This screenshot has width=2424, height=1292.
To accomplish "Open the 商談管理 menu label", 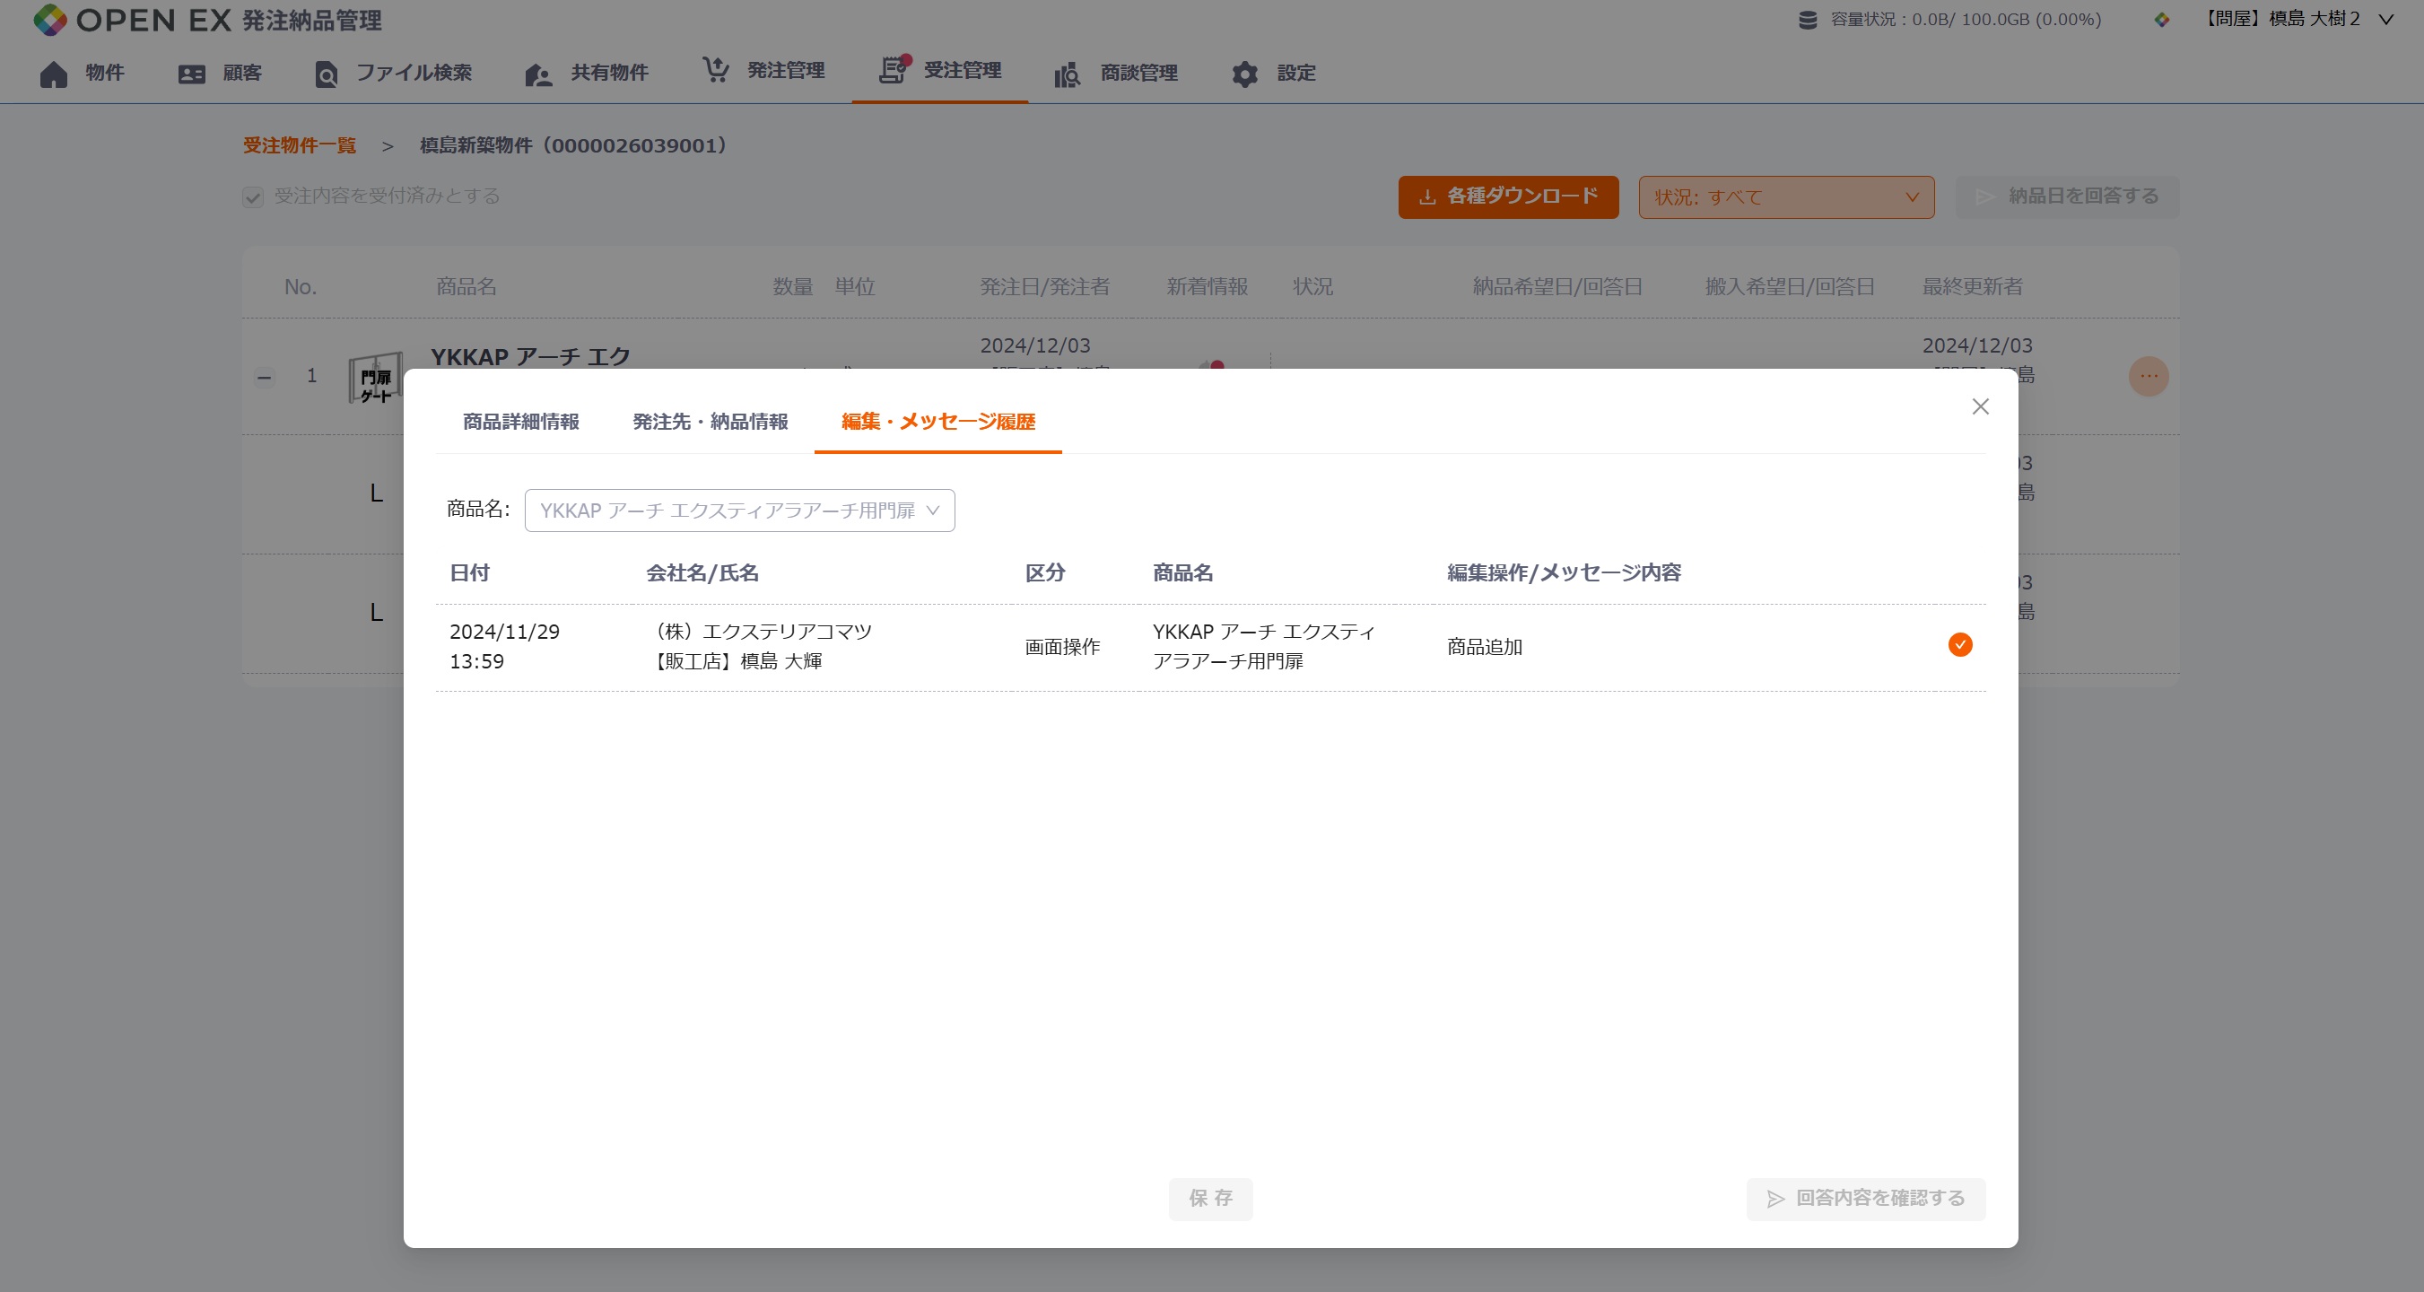I will [1138, 74].
